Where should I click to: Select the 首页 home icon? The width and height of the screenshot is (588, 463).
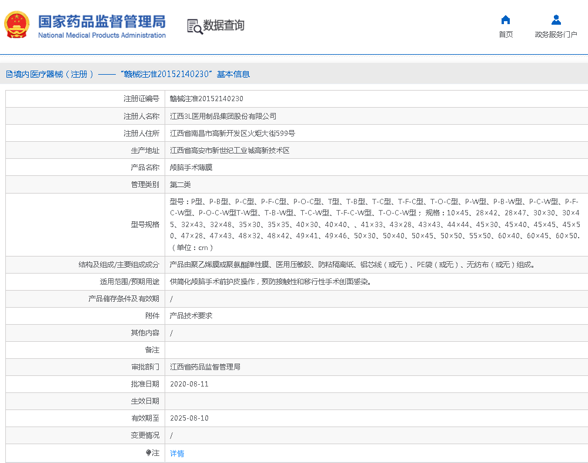coord(506,19)
